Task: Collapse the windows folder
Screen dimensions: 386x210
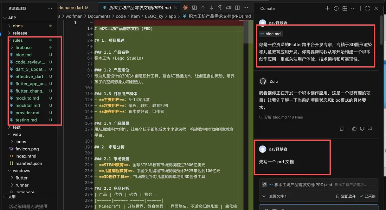Action: (x=9, y=170)
